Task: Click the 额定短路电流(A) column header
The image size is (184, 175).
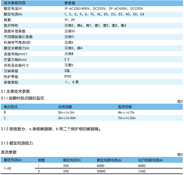Action: click(109, 160)
